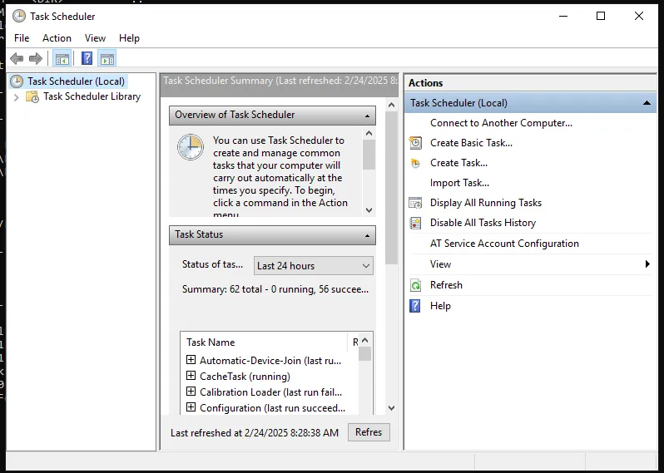This screenshot has width=664, height=473.
Task: Select Task Scheduler Library tree item
Action: pyautogui.click(x=92, y=96)
